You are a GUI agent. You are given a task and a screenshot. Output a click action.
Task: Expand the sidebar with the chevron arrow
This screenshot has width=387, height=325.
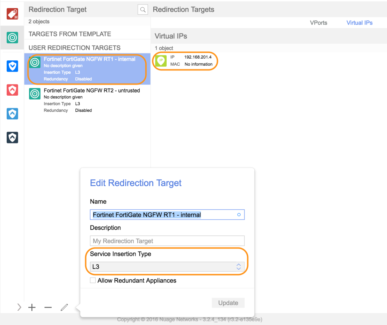click(19, 307)
